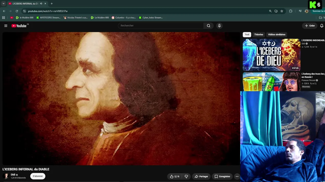Dislike the video with thumbs down
The image size is (325, 182).
tap(186, 176)
